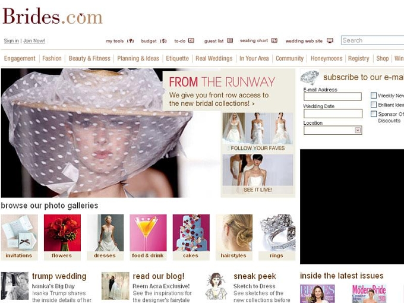Open the guest list link

[214, 41]
